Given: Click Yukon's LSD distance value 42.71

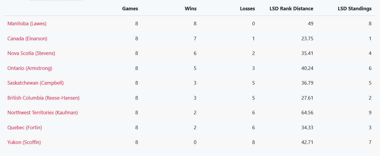Looking at the screenshot, I should 307,142.
